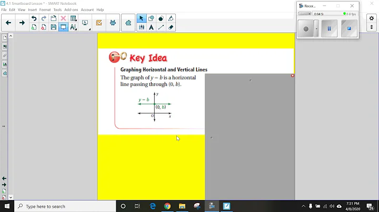Click the taskbar search box
The height and width of the screenshot is (212, 379).
pyautogui.click(x=65, y=206)
